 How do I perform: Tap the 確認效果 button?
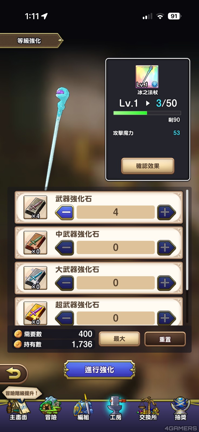[x=148, y=166]
